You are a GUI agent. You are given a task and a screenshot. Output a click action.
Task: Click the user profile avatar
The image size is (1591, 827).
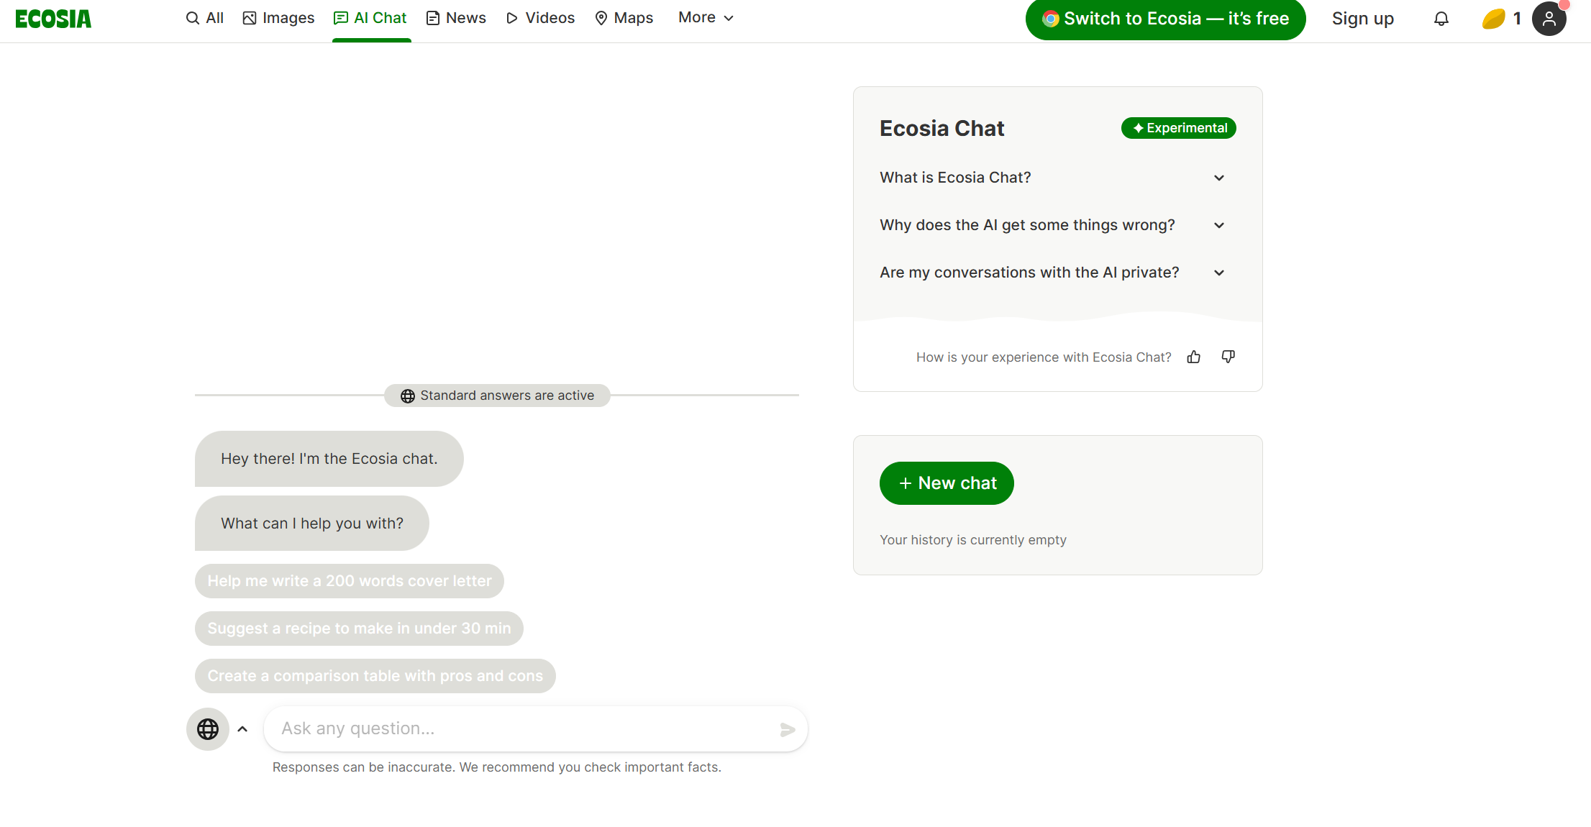[x=1549, y=19]
